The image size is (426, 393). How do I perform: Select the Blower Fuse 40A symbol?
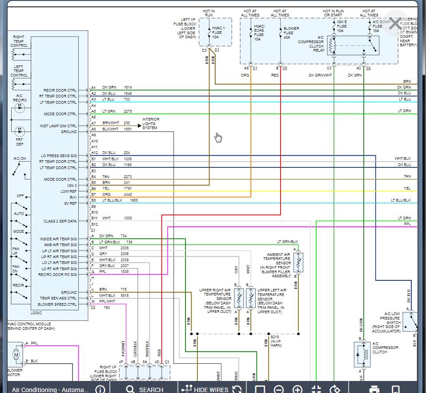(x=280, y=33)
